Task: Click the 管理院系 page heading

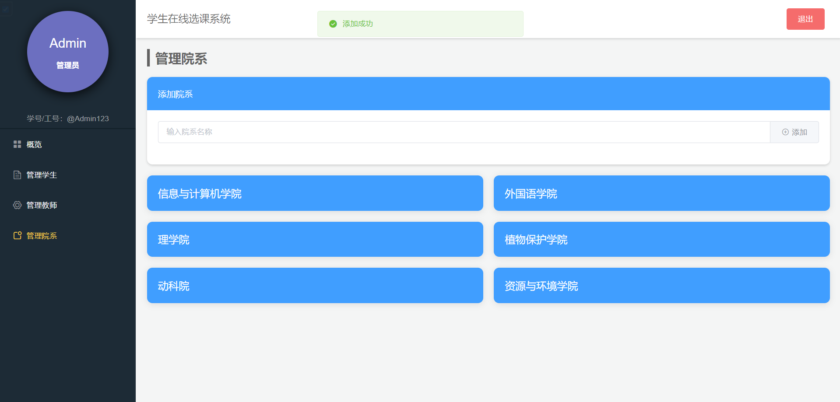Action: 181,59
